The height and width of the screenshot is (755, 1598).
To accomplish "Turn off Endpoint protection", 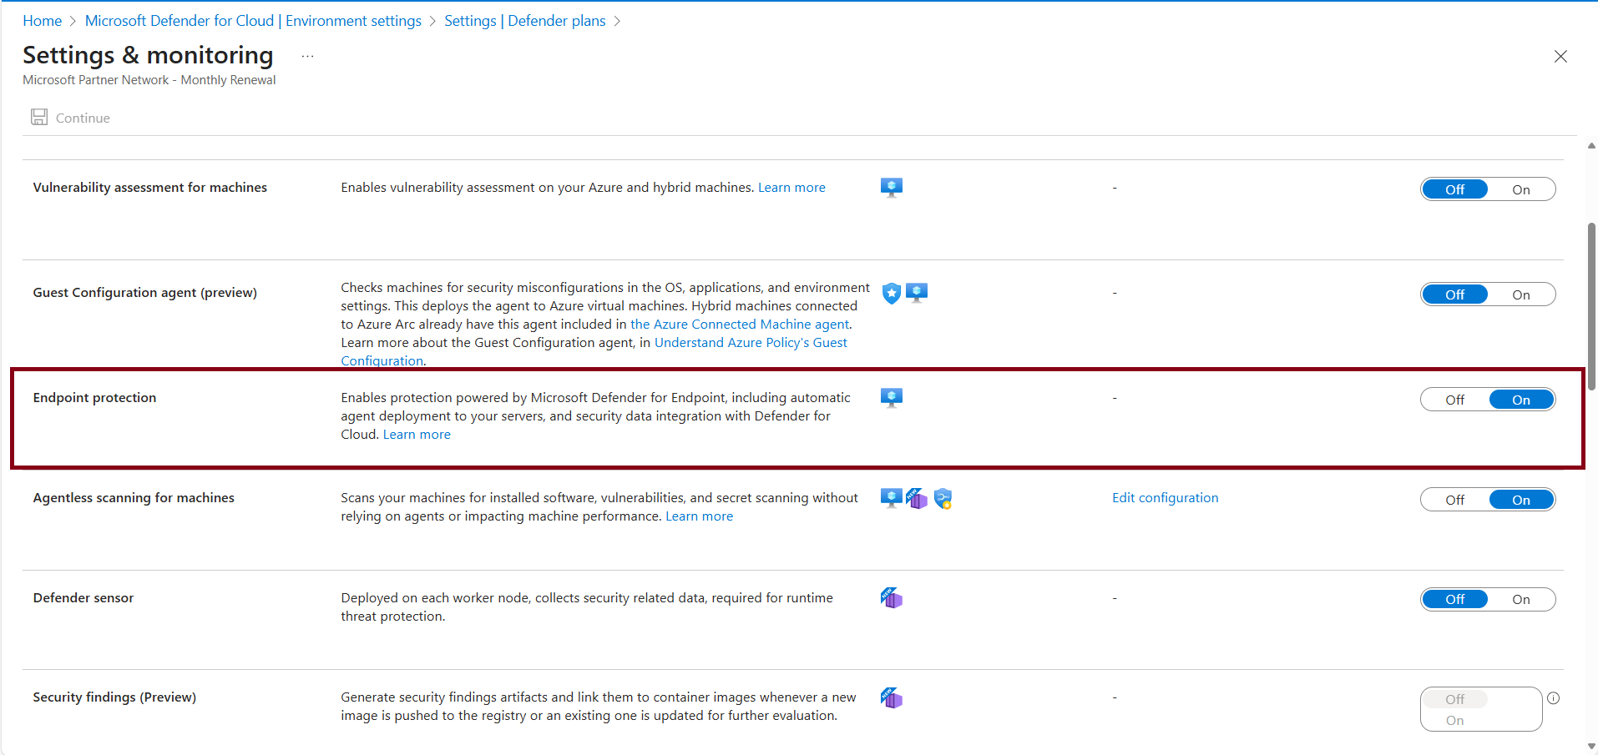I will click(1455, 400).
